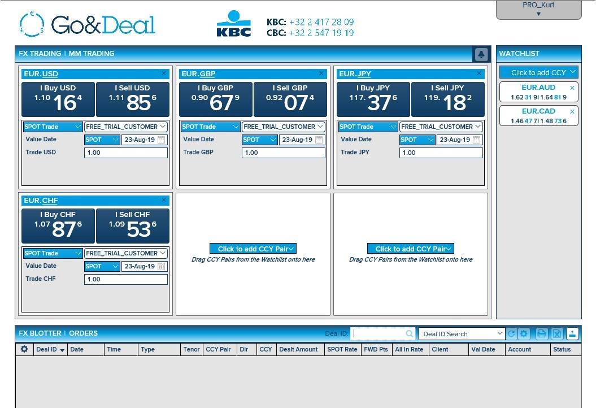Click the SPOT Rate column header

click(342, 349)
